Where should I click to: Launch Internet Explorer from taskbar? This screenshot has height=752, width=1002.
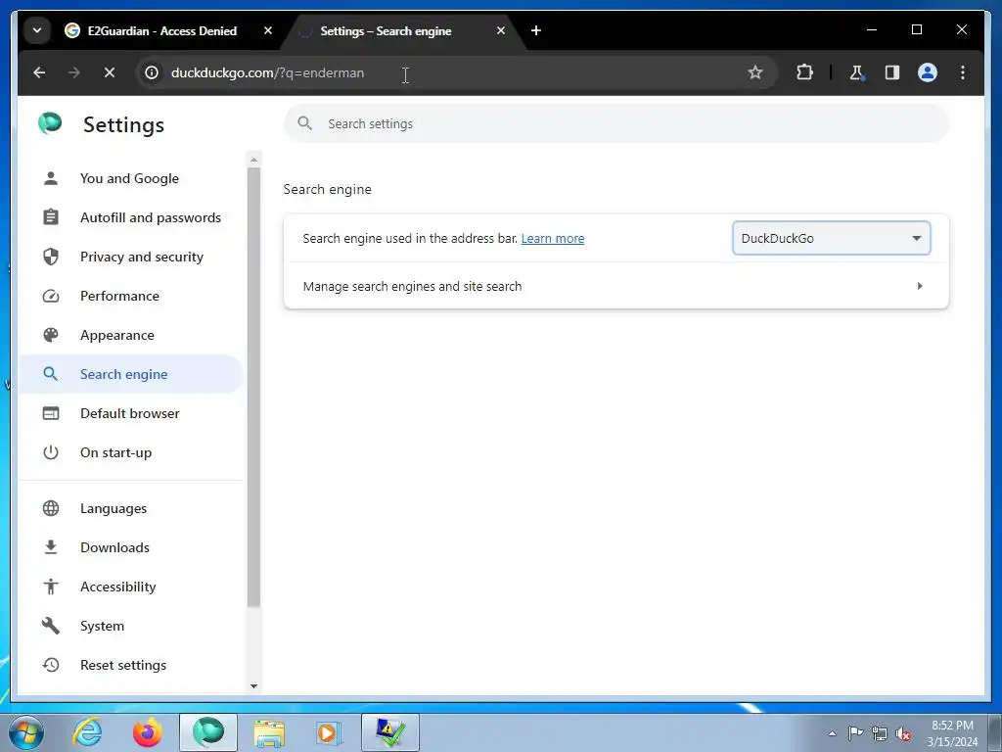point(87,732)
